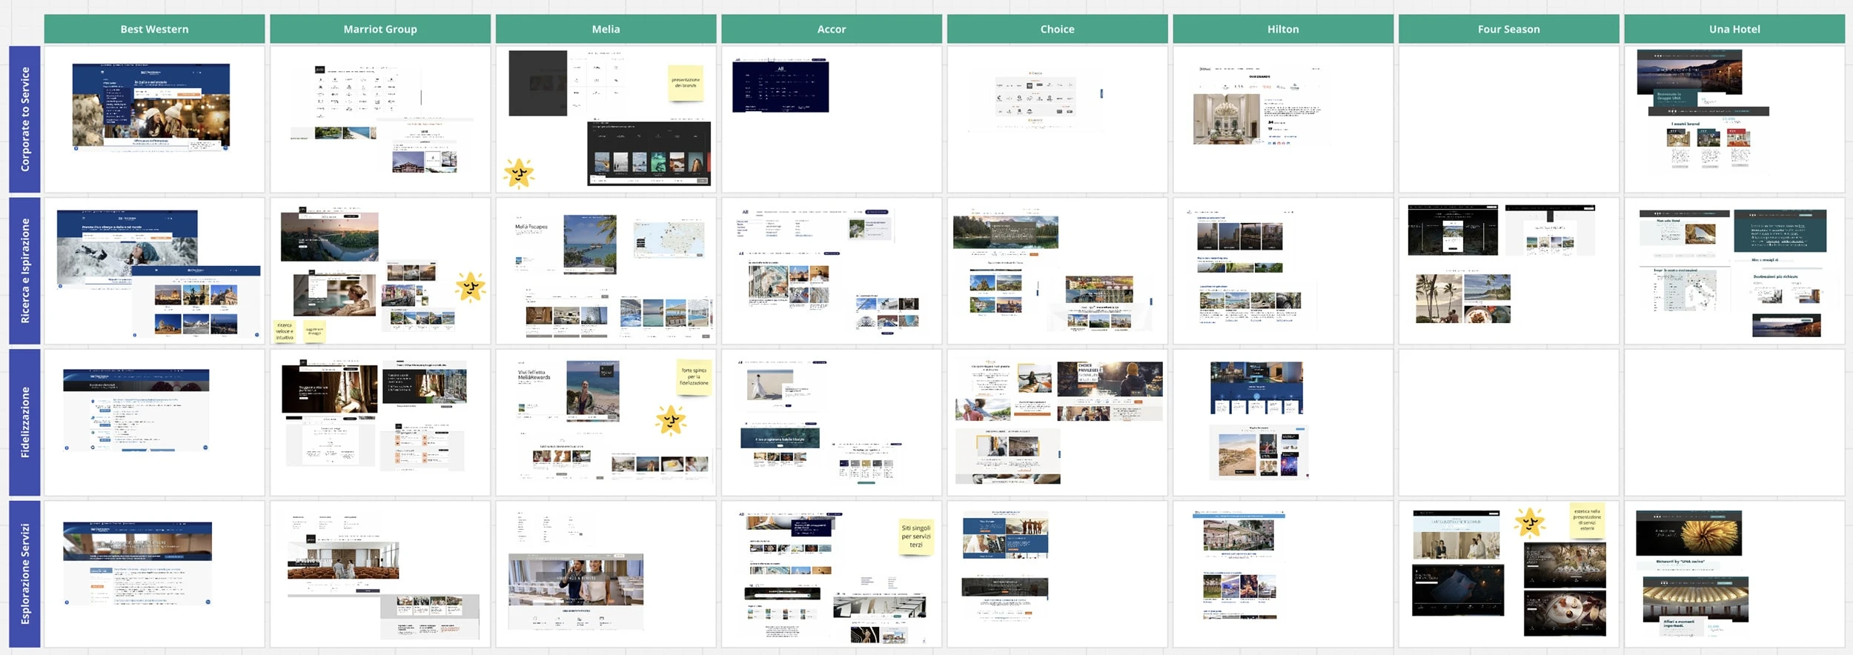Click Hilton screenshot in Corporate to Service row
Screen dimensions: 1853x655
point(1260,105)
